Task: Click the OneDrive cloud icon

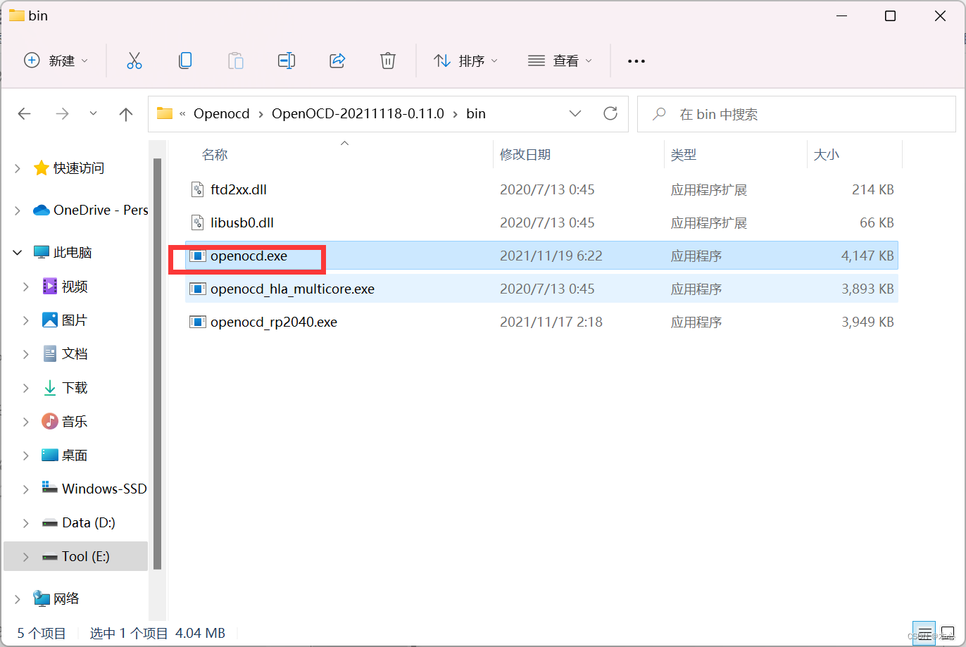Action: [x=42, y=210]
